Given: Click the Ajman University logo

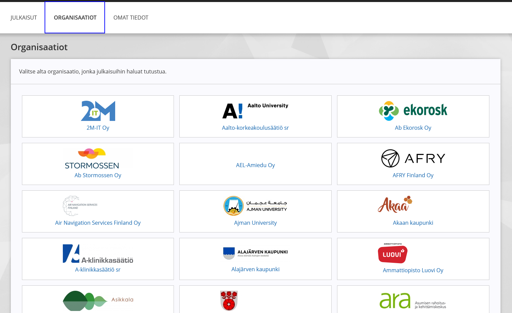Looking at the screenshot, I should coord(255,206).
